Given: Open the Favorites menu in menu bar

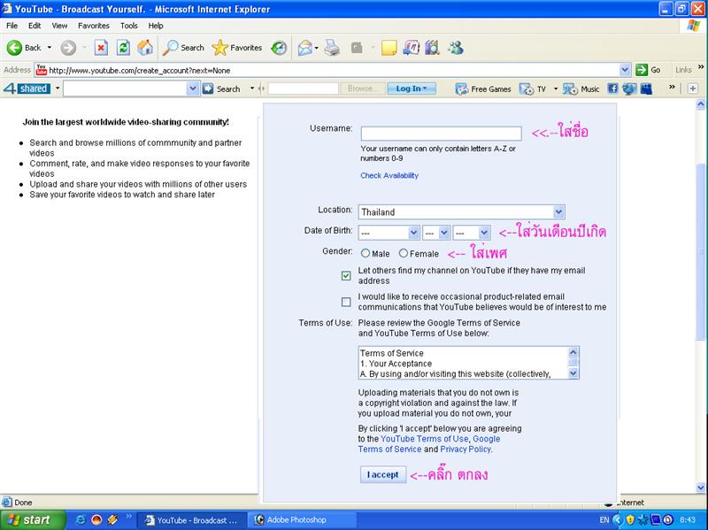Looking at the screenshot, I should (93, 26).
